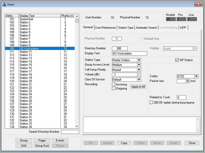
Task: Check 200 OK replies during busy/queue
Action: pyautogui.click(x=151, y=103)
